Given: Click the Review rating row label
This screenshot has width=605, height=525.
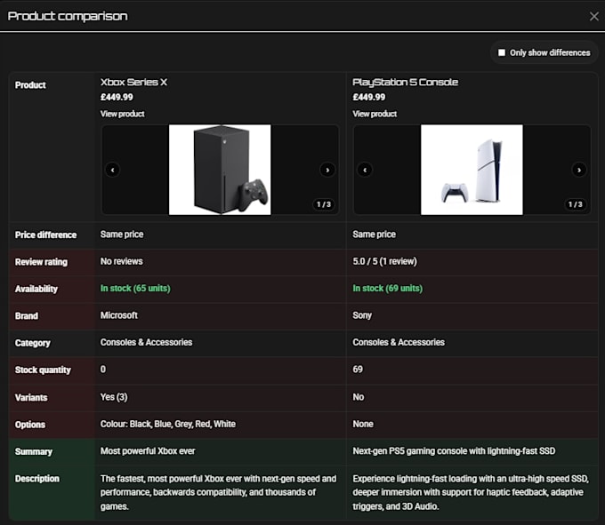Looking at the screenshot, I should [x=41, y=262].
